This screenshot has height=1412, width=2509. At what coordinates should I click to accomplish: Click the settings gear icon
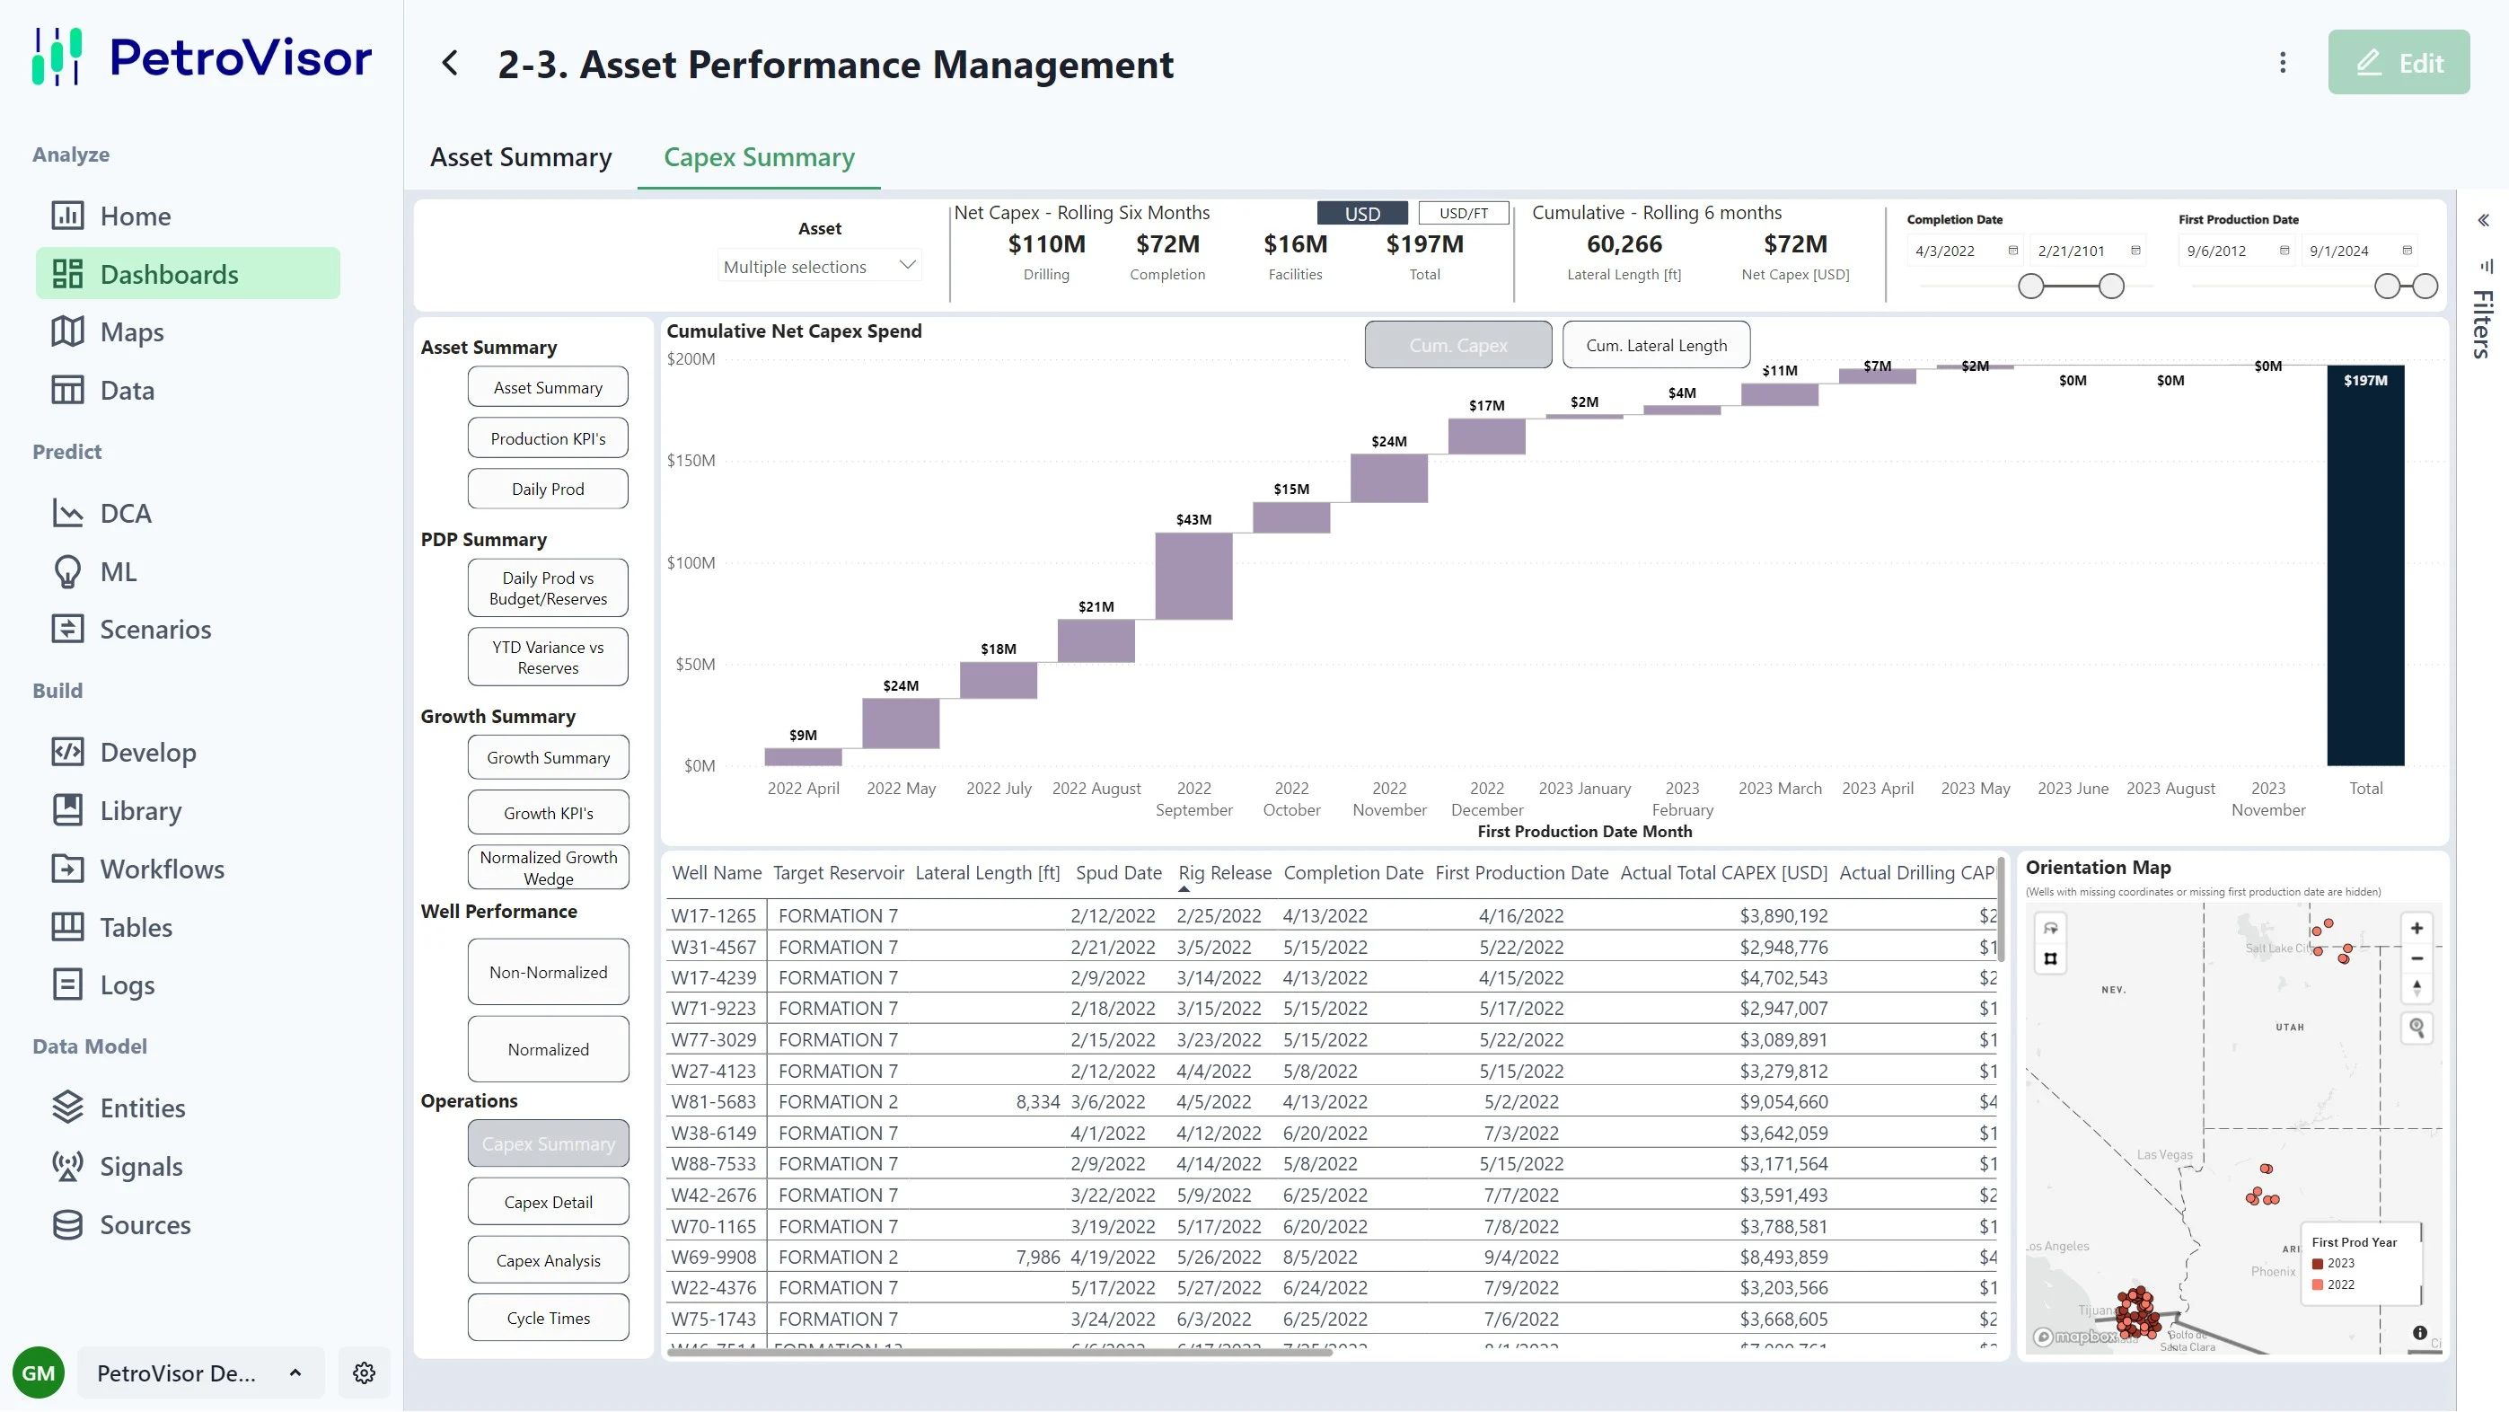[x=365, y=1372]
